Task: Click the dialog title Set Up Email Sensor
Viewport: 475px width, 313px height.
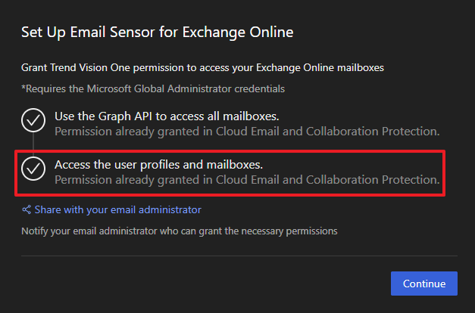Action: click(157, 33)
